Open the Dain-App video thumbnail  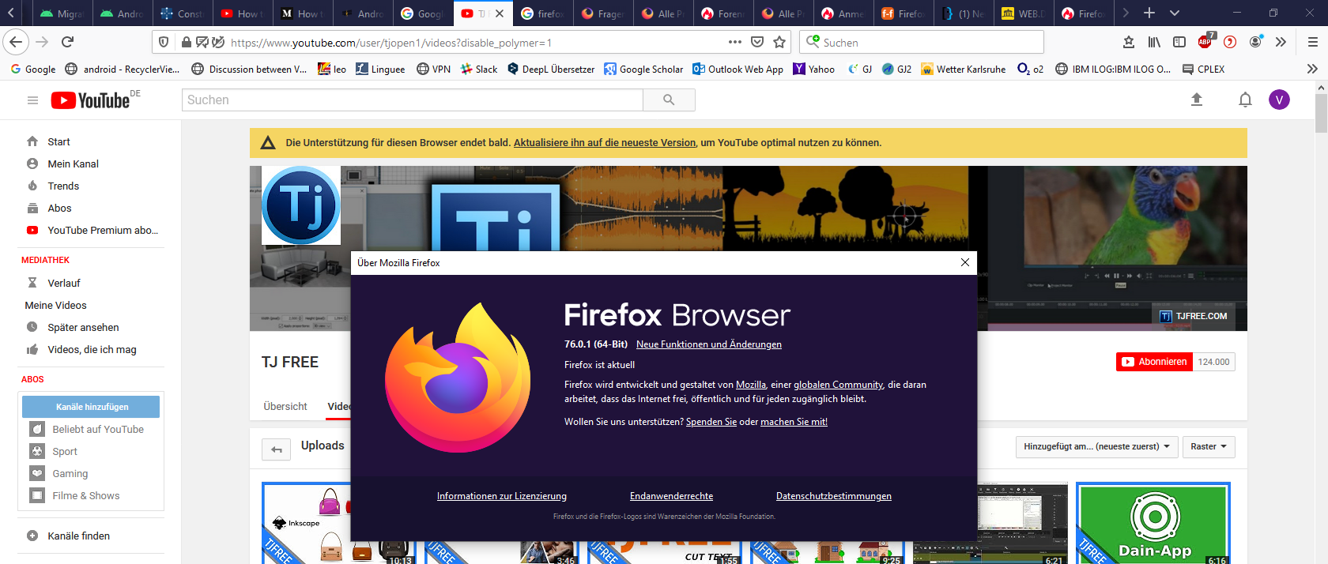coord(1153,523)
